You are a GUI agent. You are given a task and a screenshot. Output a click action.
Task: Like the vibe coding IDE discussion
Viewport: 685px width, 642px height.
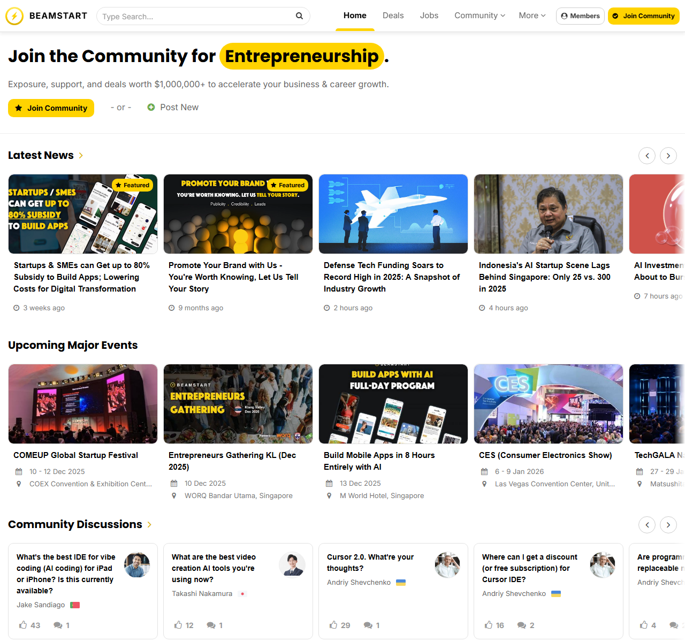point(24,625)
